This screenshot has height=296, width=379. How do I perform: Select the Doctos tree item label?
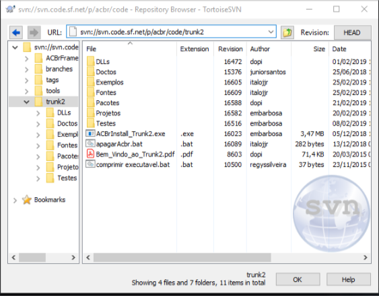tap(67, 123)
